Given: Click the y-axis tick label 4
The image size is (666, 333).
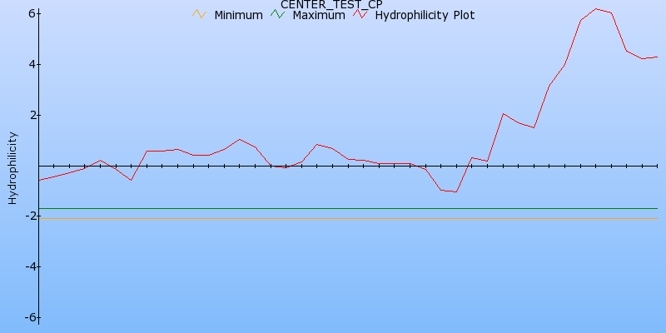Looking at the screenshot, I should coord(31,64).
